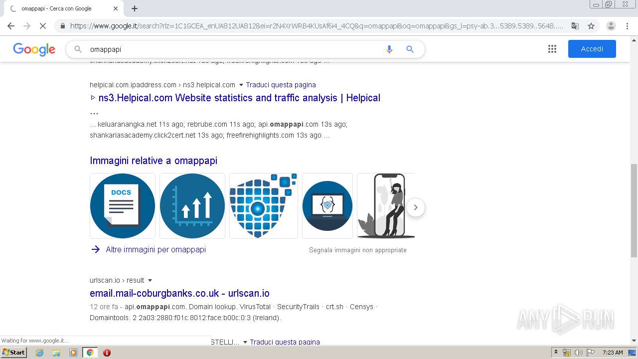638x359 pixels.
Task: Open the laptop code icon thumbnail
Action: [327, 206]
